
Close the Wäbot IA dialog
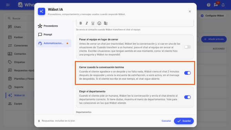coord(190,11)
